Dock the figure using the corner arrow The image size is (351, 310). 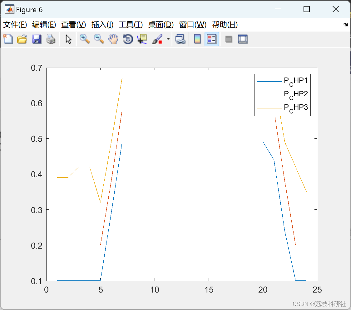(345, 24)
